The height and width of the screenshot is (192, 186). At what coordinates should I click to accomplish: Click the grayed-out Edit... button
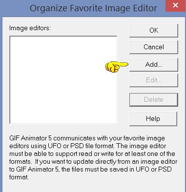(x=154, y=80)
